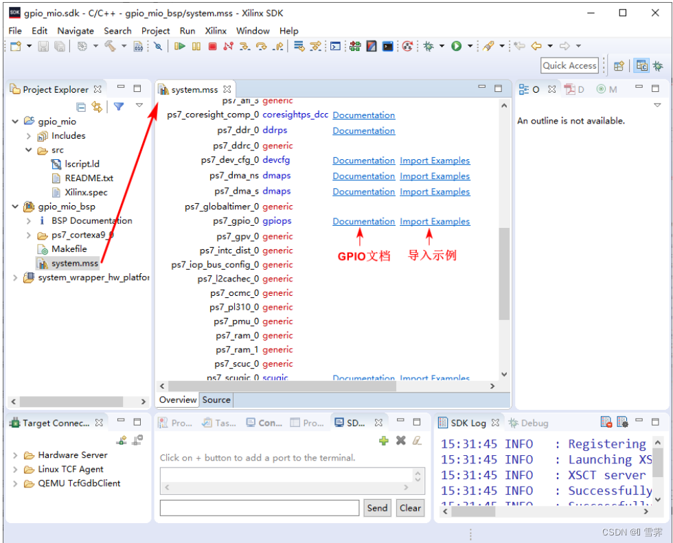Screen dimensions: 673x543
Task: Click the Clear button
Action: coord(411,508)
